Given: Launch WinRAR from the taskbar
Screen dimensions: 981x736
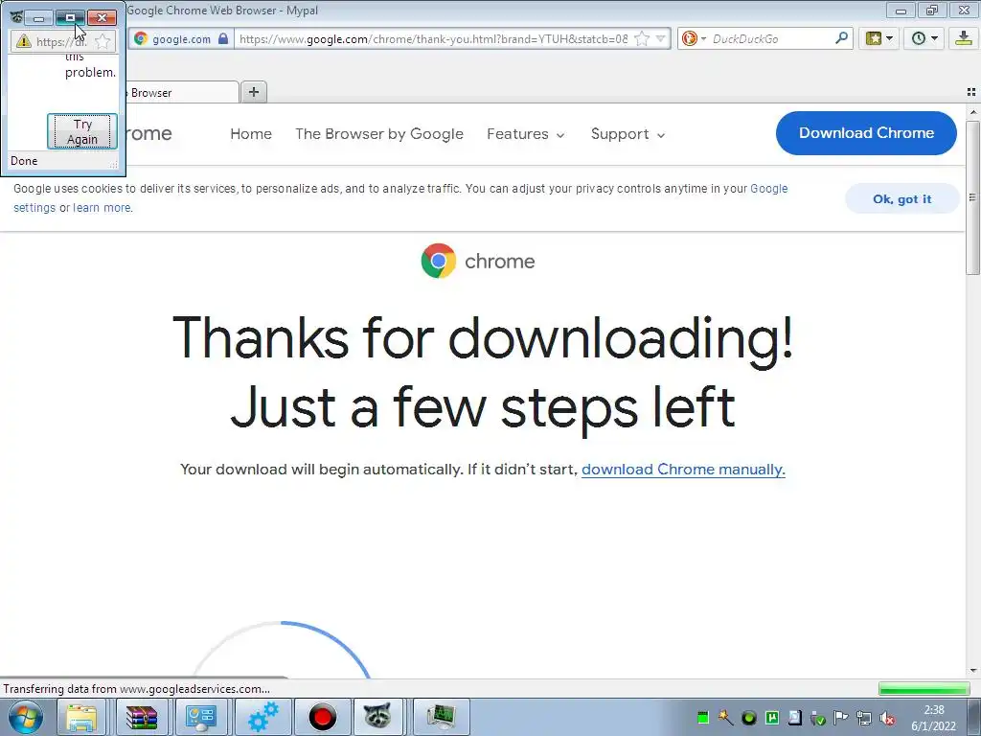Looking at the screenshot, I should click(x=141, y=717).
